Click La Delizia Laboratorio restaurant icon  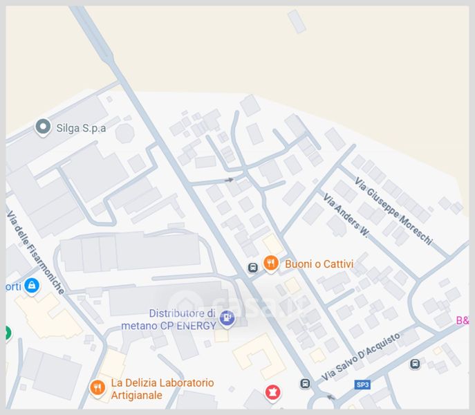[97, 388]
